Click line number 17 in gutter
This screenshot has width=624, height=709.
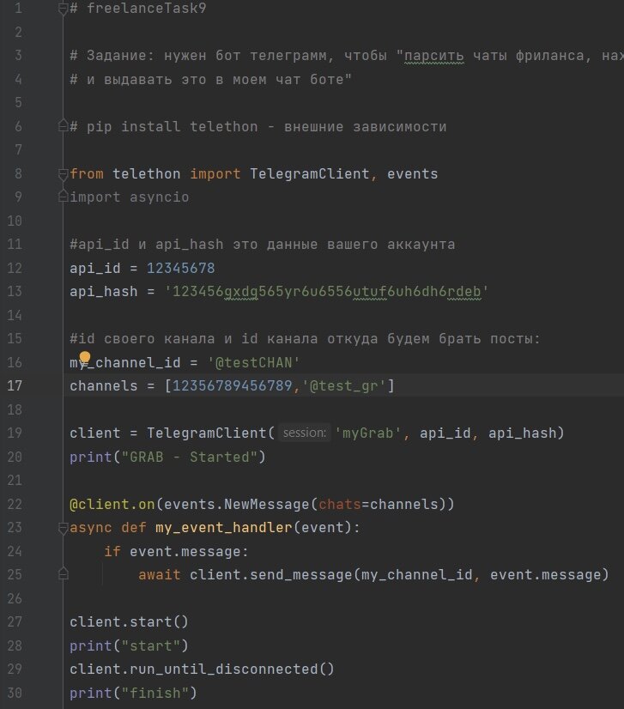click(x=15, y=385)
